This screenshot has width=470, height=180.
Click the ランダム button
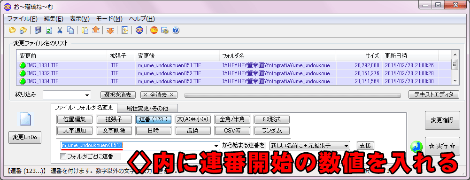pyautogui.click(x=272, y=131)
